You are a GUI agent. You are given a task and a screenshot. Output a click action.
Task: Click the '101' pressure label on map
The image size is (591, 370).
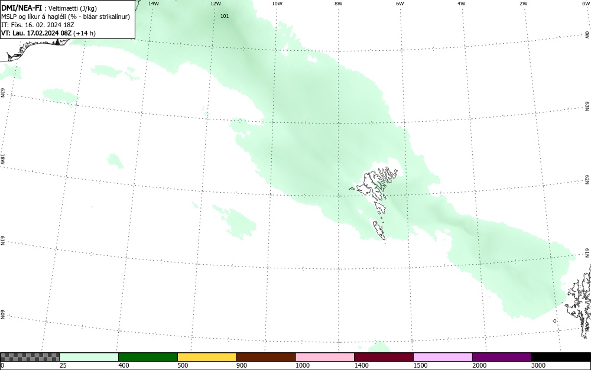coord(225,16)
